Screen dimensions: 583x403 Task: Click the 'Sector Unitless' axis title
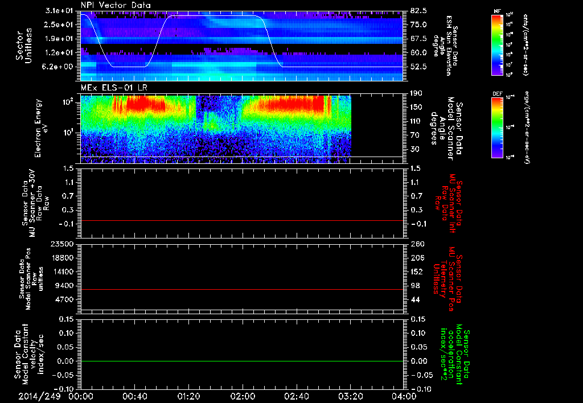coord(24,46)
